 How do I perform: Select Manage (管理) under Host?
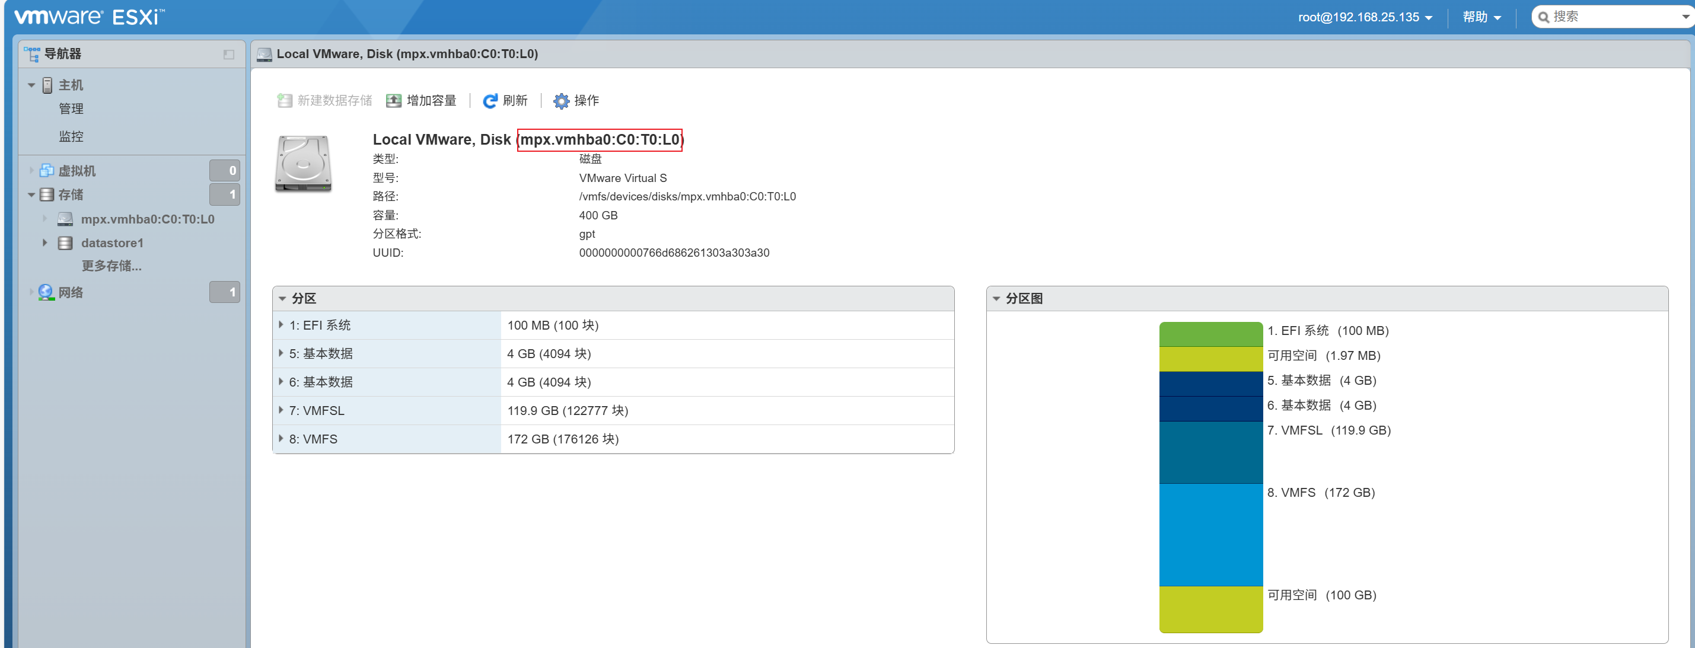point(71,109)
